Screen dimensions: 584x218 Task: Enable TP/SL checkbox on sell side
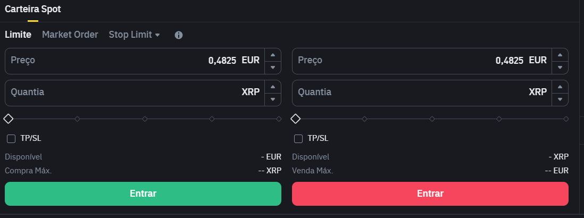click(x=298, y=139)
